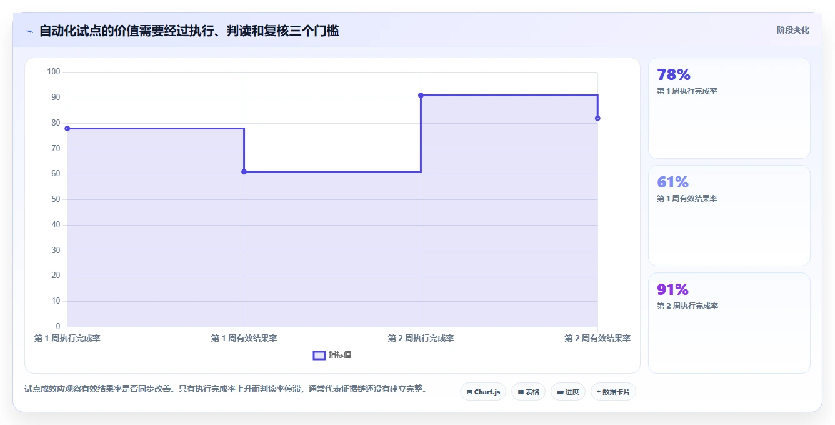Click the x-axis label 第 1 周有效结果率
This screenshot has height=425, width=835.
tap(244, 338)
